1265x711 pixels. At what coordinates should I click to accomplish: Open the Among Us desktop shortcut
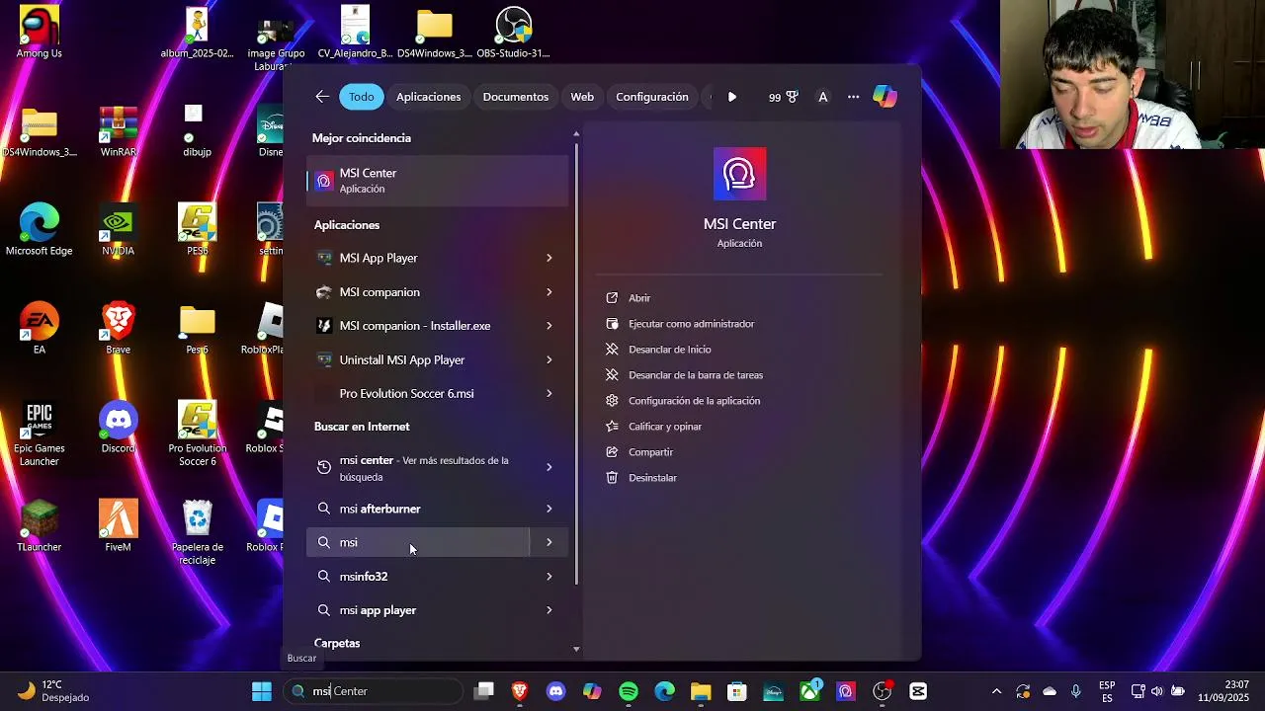coord(40,33)
